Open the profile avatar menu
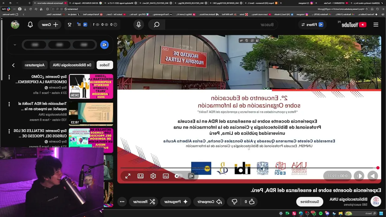Screen dimensions: 386x217 [15, 25]
